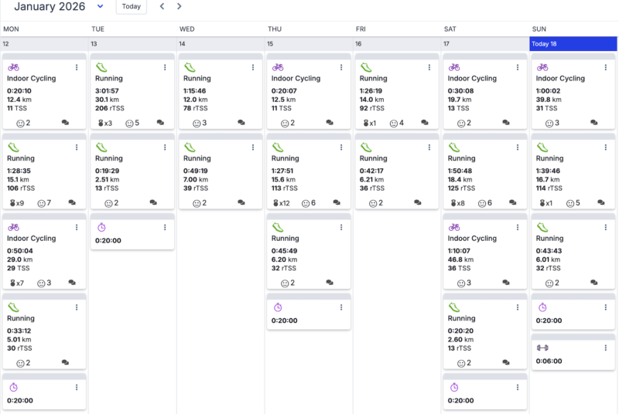Go to the previous week using left arrow

coord(162,6)
